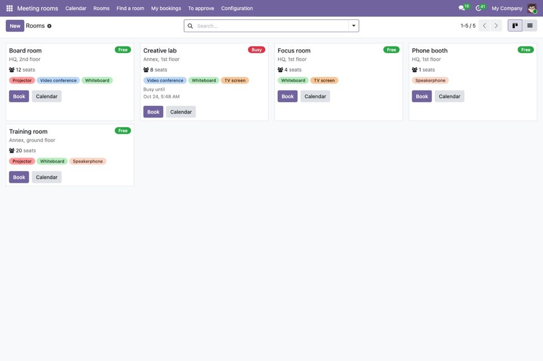Screen dimensions: 543x361
Task: Open Calendar for the Board room
Action: [47, 97]
